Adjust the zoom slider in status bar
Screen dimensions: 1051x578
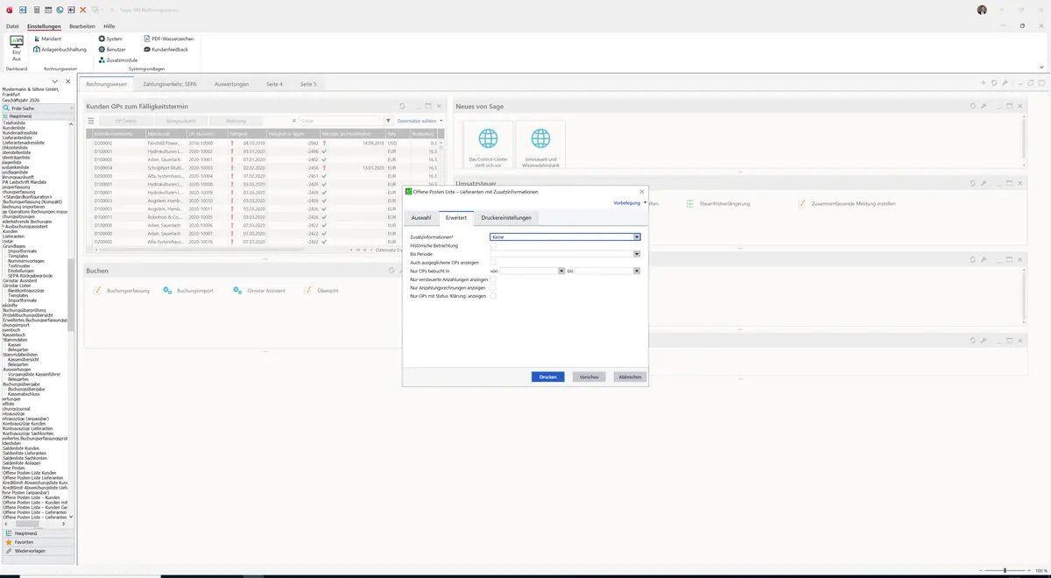click(1005, 570)
